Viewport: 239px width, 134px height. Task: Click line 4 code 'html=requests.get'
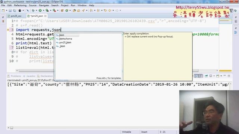tap(35, 34)
